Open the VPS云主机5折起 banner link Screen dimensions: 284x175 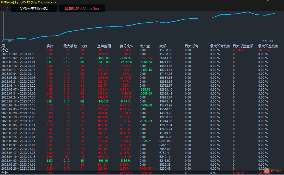click(x=34, y=8)
